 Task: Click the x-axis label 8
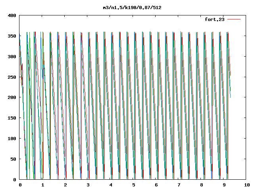(x=202, y=185)
